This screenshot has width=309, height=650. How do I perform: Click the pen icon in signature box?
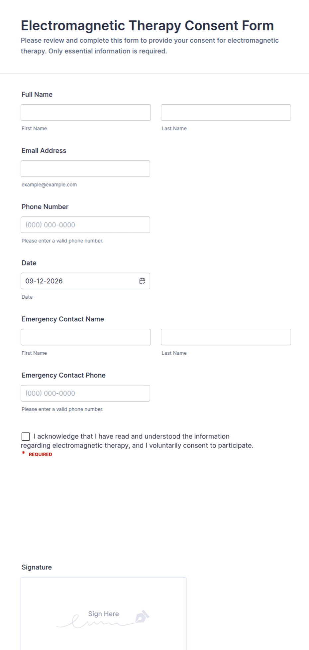click(x=142, y=616)
